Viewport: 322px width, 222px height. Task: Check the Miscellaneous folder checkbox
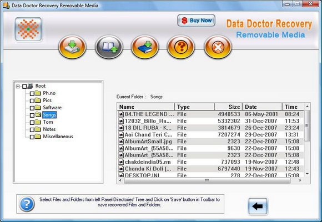tap(32, 137)
